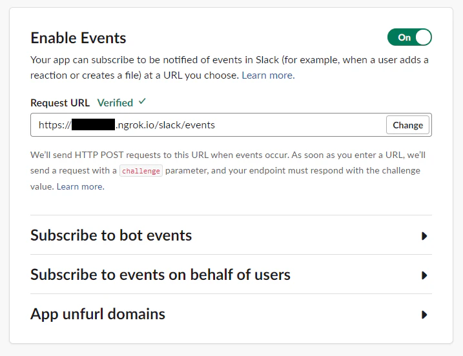Expand events on behalf of users arrow
The image size is (463, 356).
(424, 275)
